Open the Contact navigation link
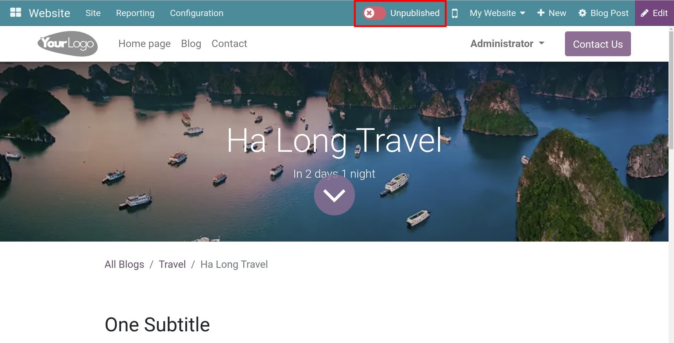Screen dimensions: 674x343 (x=229, y=44)
